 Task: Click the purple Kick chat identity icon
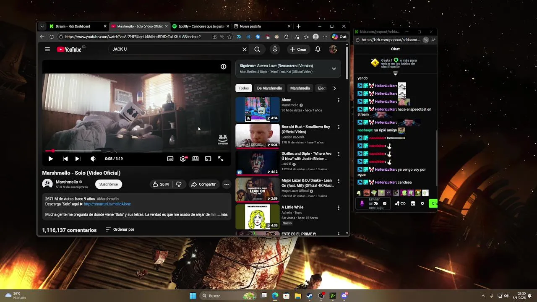pyautogui.click(x=362, y=203)
